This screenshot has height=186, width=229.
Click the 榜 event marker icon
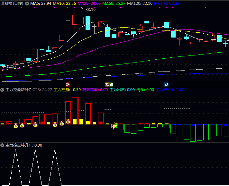pyautogui.click(x=107, y=85)
